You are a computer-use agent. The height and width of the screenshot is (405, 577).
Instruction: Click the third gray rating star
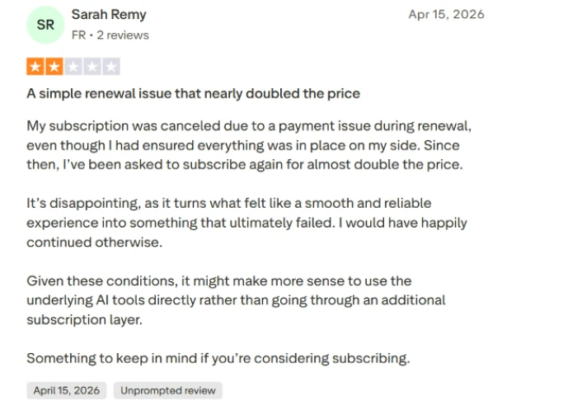[73, 67]
